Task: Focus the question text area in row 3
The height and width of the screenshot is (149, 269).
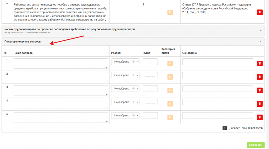Action: [61, 90]
